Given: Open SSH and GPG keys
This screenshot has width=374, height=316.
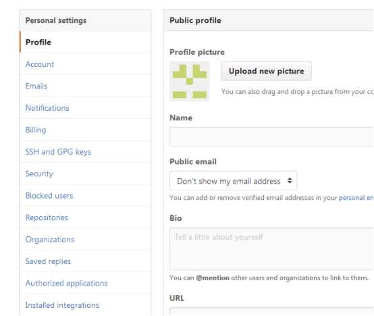Looking at the screenshot, I should coord(85,152).
